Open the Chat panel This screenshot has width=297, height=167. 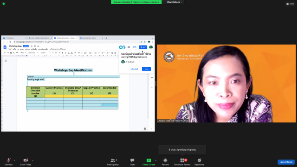coord(132,162)
